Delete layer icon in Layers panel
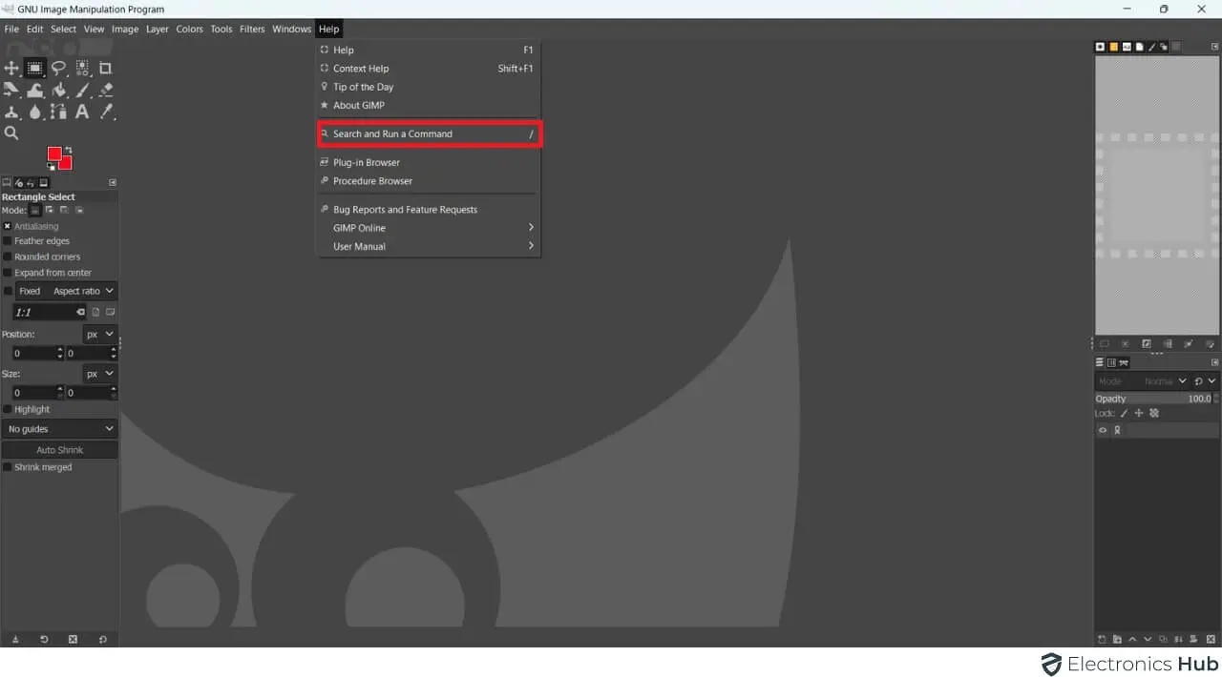This screenshot has height=677, width=1222. coord(1211,639)
